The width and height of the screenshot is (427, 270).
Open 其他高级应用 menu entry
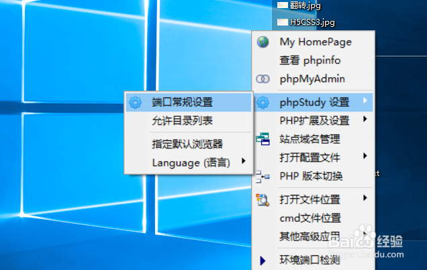pyautogui.click(x=313, y=236)
